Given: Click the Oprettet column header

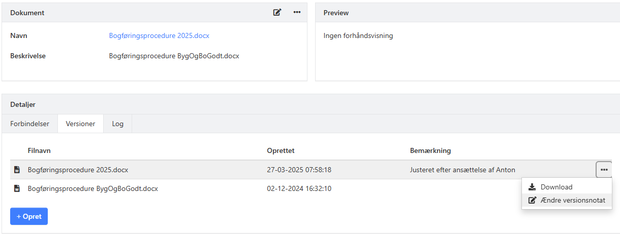Looking at the screenshot, I should pos(281,150).
